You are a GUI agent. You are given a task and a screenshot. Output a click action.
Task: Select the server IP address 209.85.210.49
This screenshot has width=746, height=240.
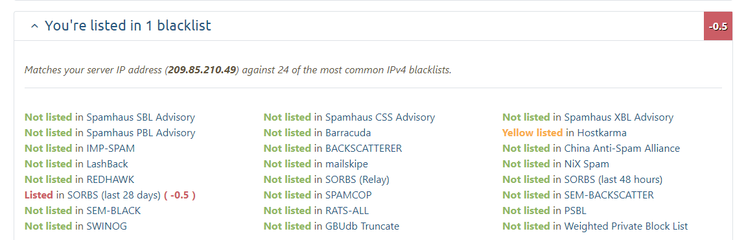tap(202, 70)
